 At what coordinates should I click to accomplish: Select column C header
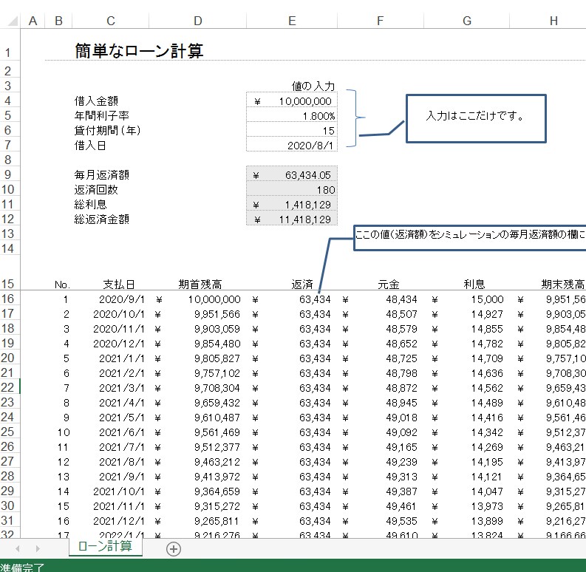[x=111, y=21]
